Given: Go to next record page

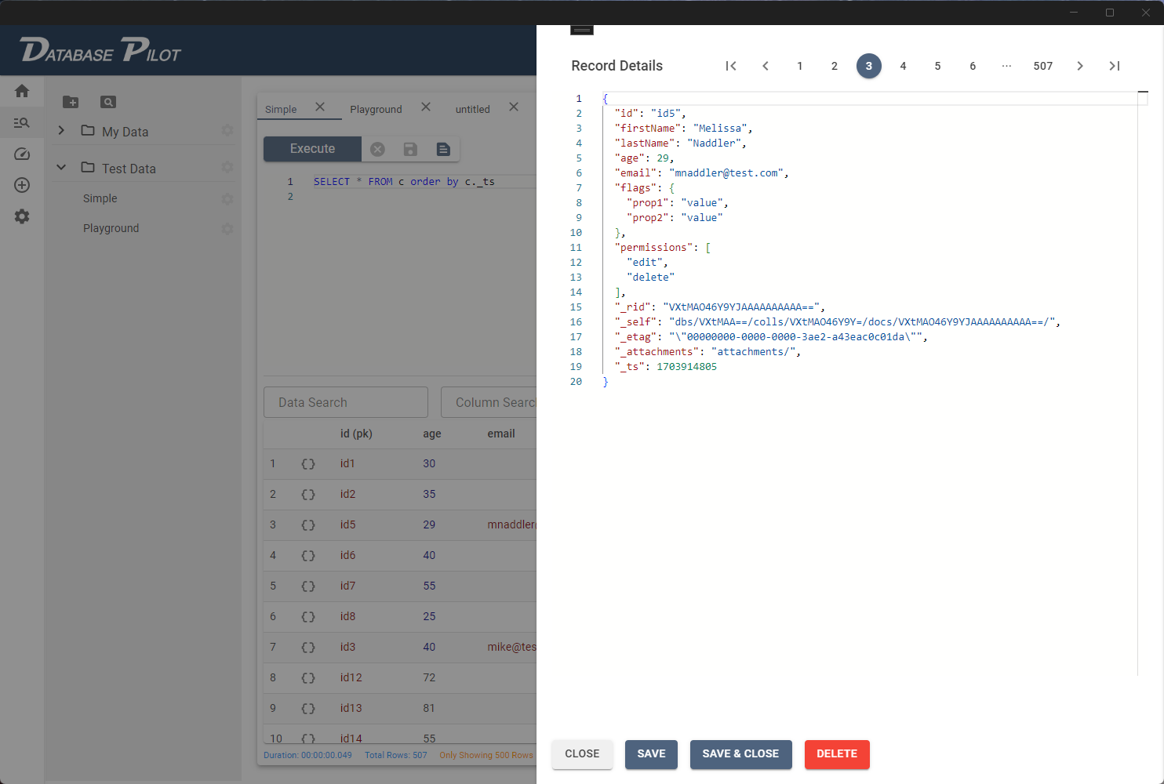Looking at the screenshot, I should [x=1080, y=66].
